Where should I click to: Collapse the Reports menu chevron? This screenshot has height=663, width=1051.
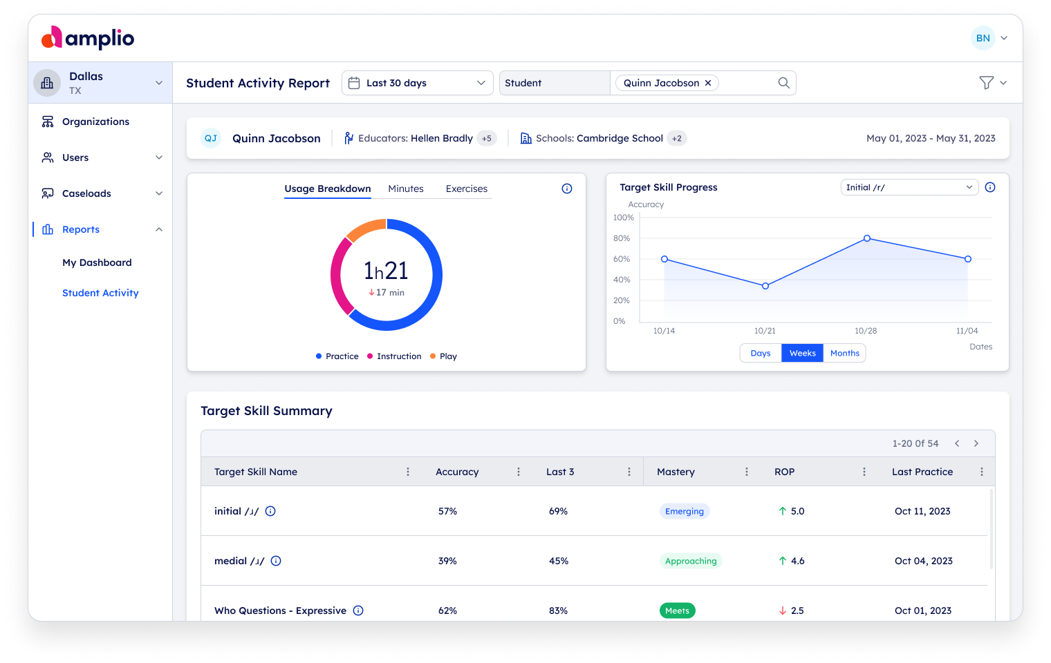159,229
